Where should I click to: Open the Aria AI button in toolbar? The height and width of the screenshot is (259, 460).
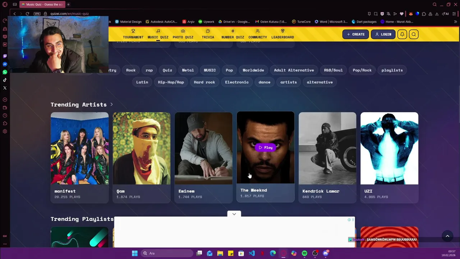(445, 14)
